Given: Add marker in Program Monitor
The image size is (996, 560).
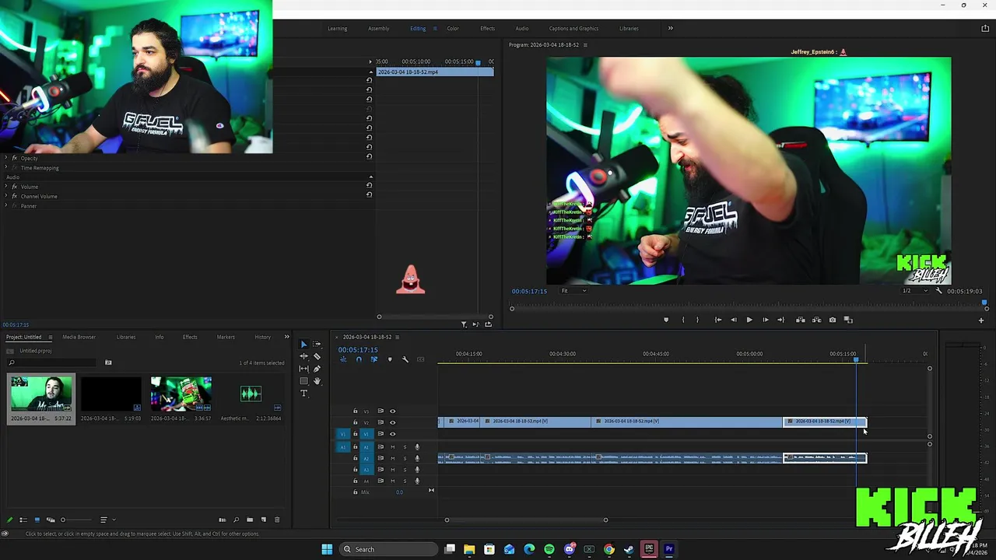Looking at the screenshot, I should click(x=665, y=320).
